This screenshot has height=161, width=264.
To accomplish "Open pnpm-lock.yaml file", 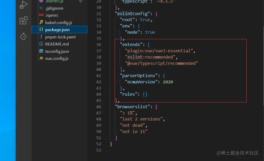I will tap(60, 37).
